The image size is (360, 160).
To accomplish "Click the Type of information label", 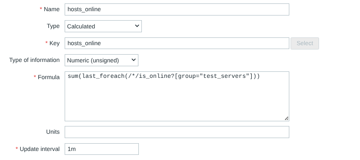I will pyautogui.click(x=34, y=60).
